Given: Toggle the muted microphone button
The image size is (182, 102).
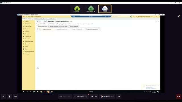Looking at the screenshot, I should pos(9,96).
